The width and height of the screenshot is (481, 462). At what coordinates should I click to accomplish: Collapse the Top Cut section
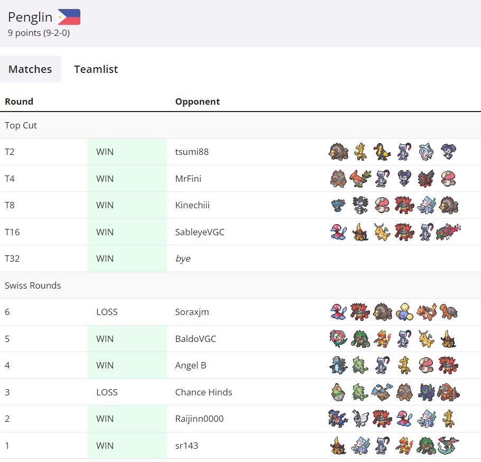[21, 125]
